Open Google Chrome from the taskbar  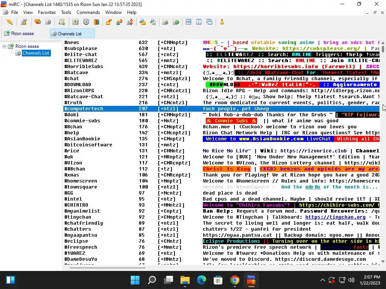[234, 280]
